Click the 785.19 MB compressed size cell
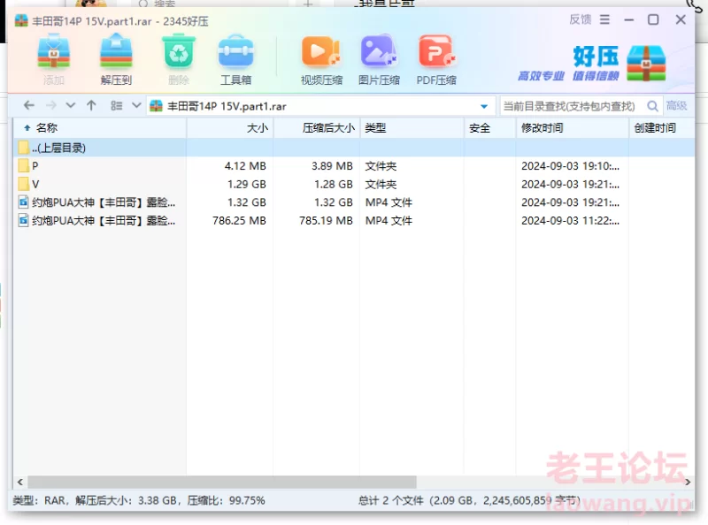The width and height of the screenshot is (708, 525). coord(326,221)
